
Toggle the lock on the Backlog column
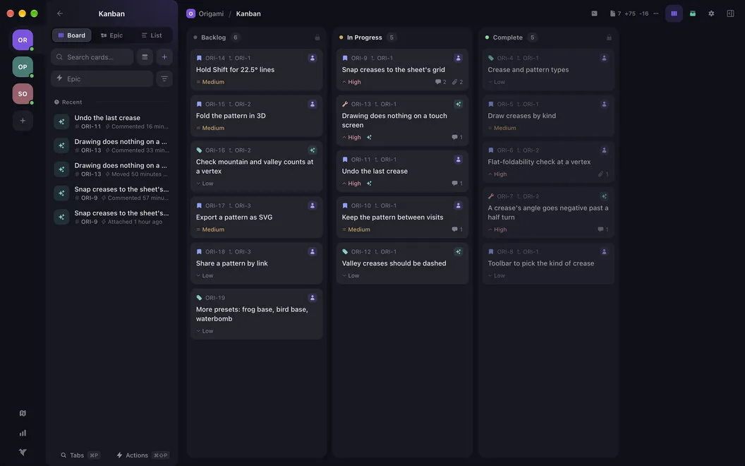pos(317,37)
